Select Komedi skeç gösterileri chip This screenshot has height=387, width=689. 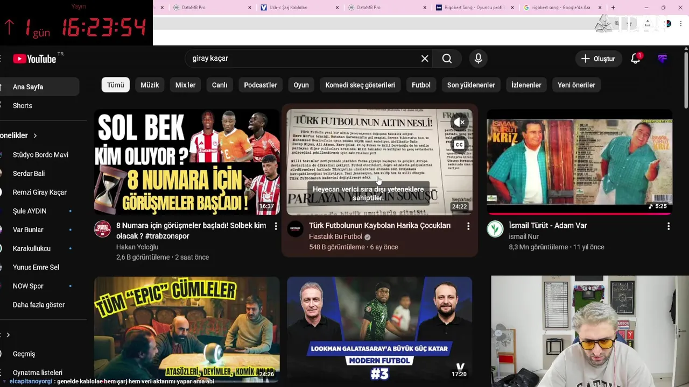[360, 85]
